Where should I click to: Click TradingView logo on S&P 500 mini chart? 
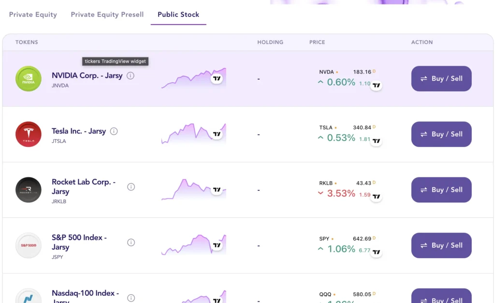(217, 245)
